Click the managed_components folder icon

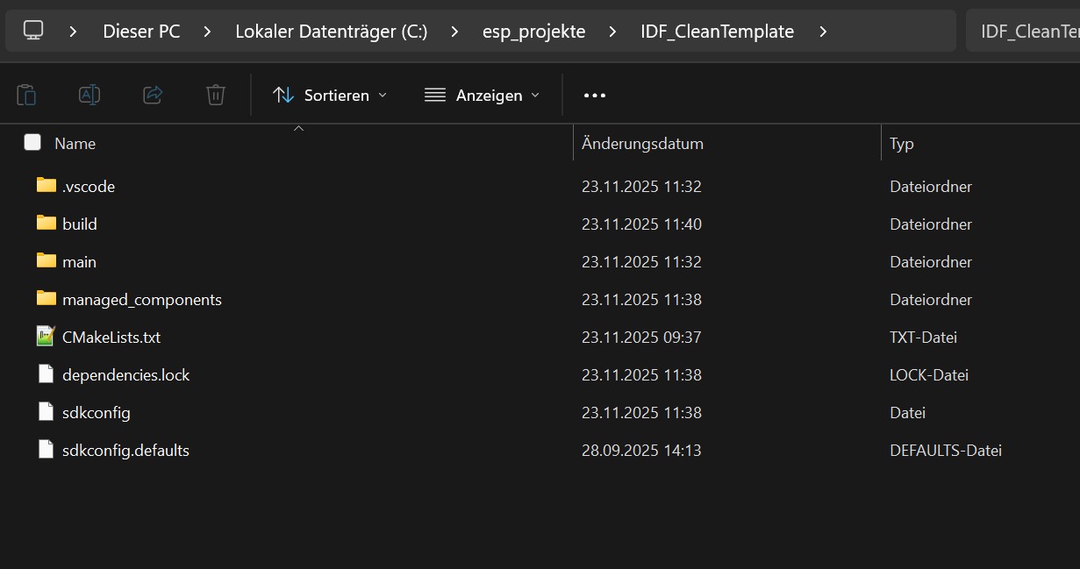[x=46, y=299]
